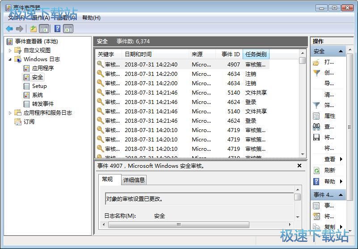Viewport: 358px width, 249px height.
Task: Click 14:20:10 timestamp in the last full 4719 row
Action: 151,149
